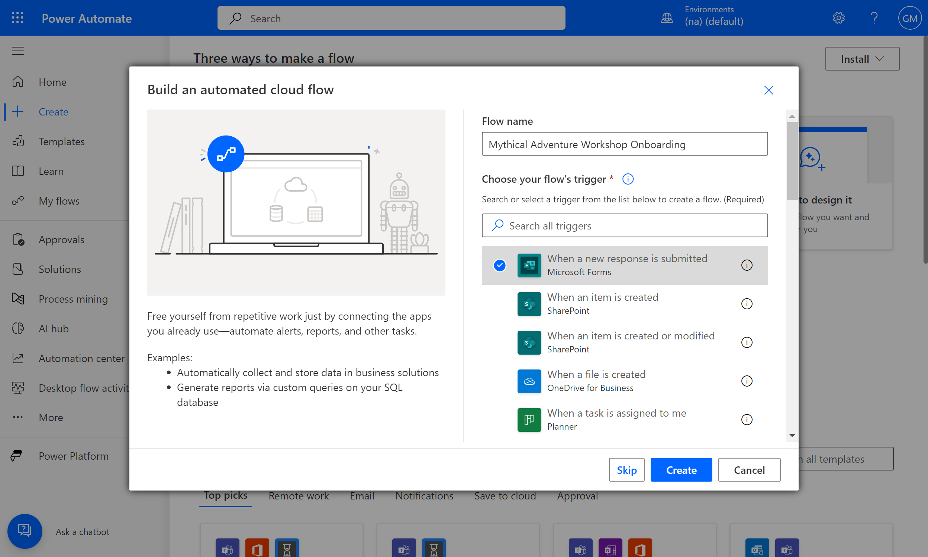Open the Templates menu item
The image size is (928, 557).
(62, 141)
